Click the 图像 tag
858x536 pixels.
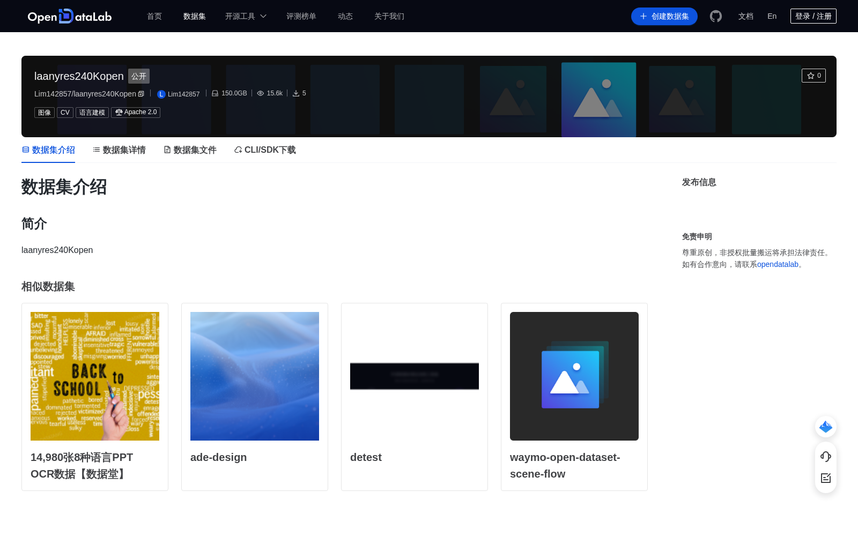[45, 113]
